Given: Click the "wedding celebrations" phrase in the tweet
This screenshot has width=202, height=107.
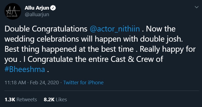Looking at the screenshot, I should coord(42,39).
